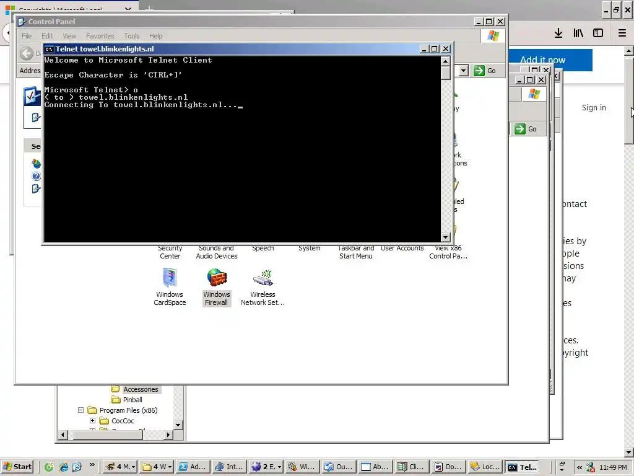Click the folder tree scroll-left arrow

coord(63,435)
